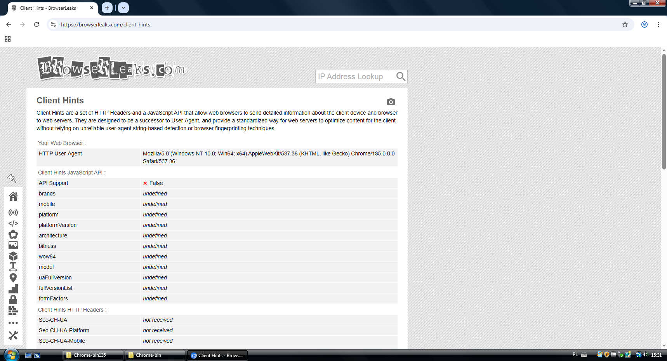The height and width of the screenshot is (361, 667).
Task: Click the VMware tools tray icon
Action: [x=613, y=355]
